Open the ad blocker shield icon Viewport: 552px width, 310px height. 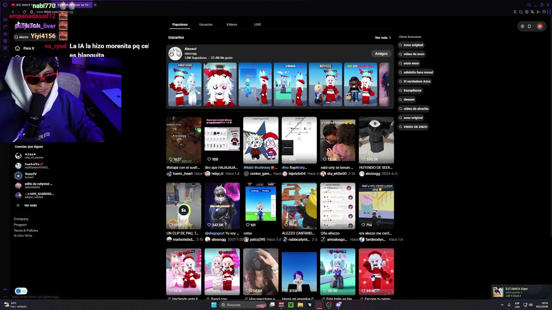(527, 12)
